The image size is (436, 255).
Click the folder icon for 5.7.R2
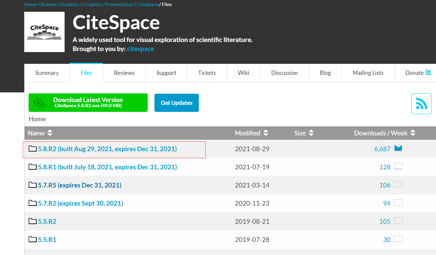33,203
